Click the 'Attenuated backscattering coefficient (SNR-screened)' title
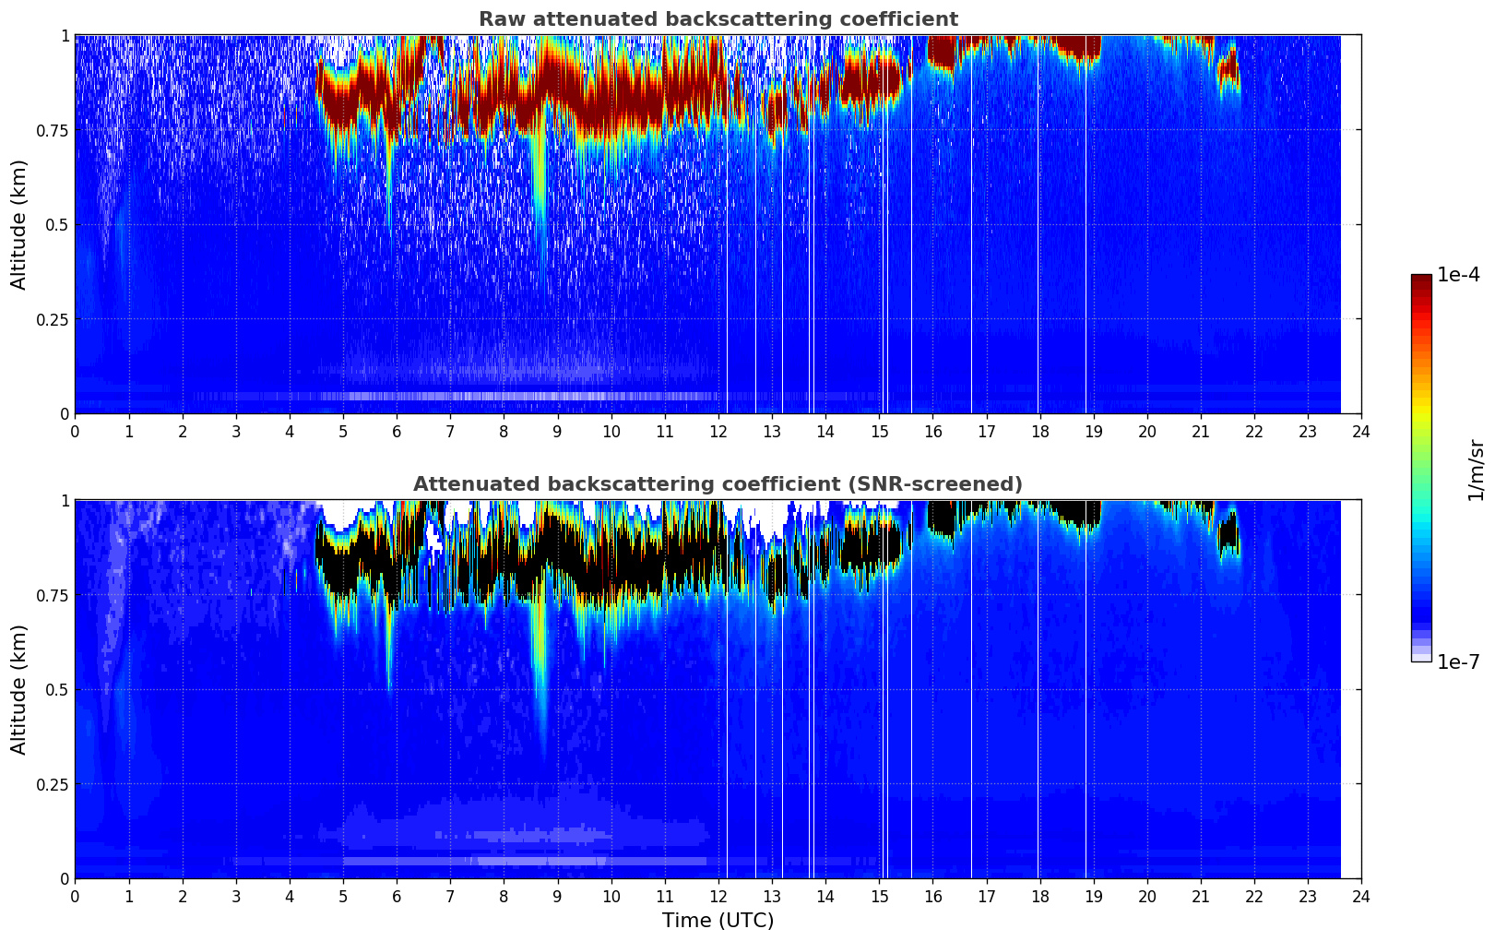 718,484
